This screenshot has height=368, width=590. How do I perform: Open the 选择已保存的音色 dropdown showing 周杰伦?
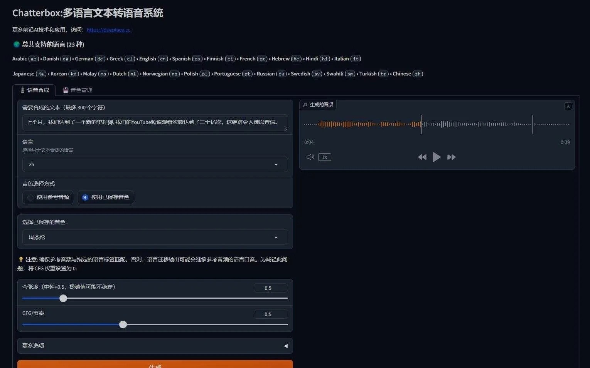coord(155,237)
